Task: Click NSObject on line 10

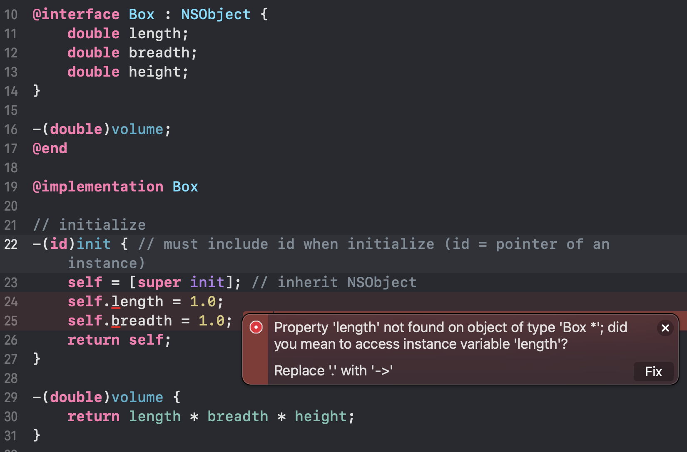Action: click(216, 15)
